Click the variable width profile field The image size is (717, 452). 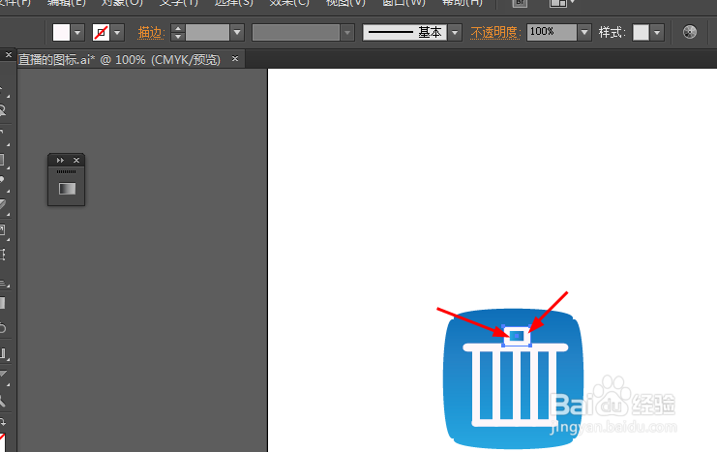296,33
